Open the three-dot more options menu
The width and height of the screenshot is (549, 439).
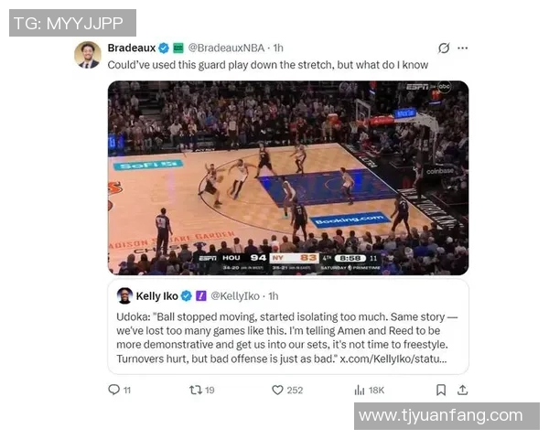462,48
